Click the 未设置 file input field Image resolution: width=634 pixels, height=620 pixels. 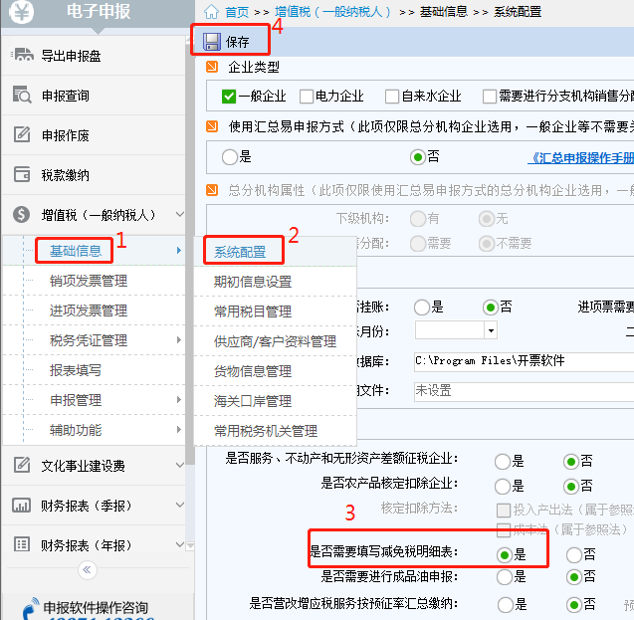pos(524,391)
